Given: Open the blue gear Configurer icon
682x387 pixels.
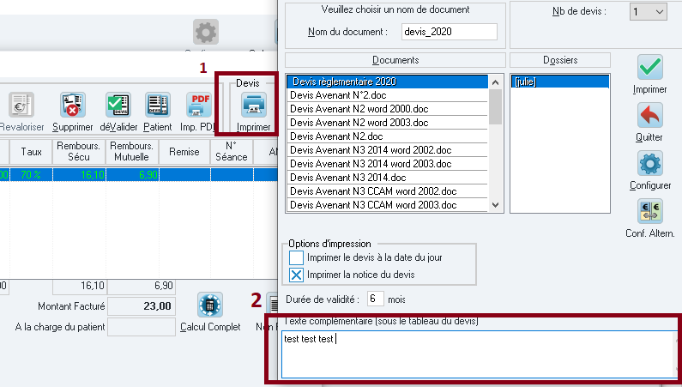Looking at the screenshot, I should point(650,164).
